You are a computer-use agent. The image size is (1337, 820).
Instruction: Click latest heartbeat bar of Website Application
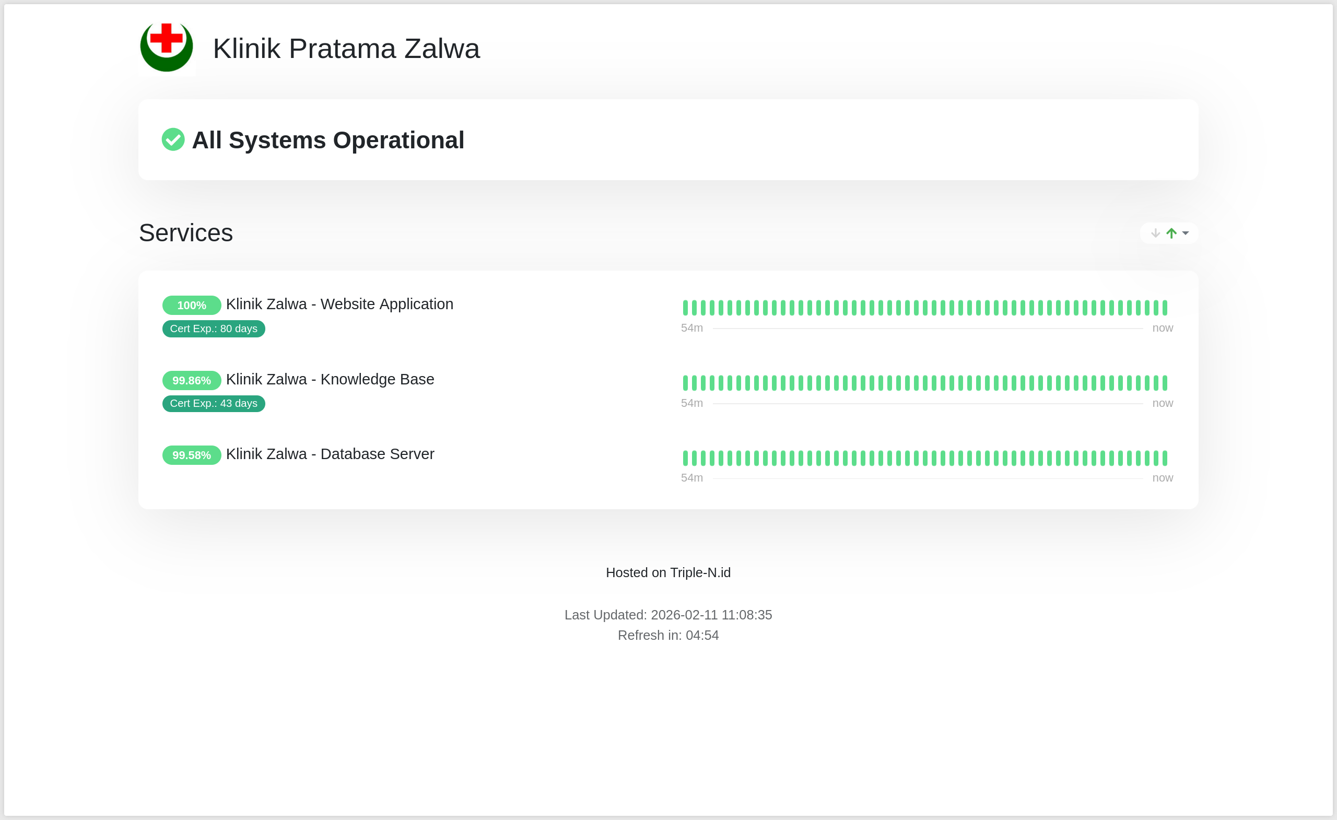[1165, 308]
